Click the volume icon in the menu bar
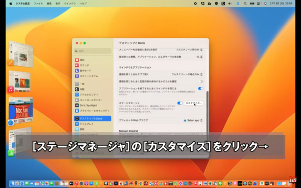The width and height of the screenshot is (301, 188). pos(230,4)
